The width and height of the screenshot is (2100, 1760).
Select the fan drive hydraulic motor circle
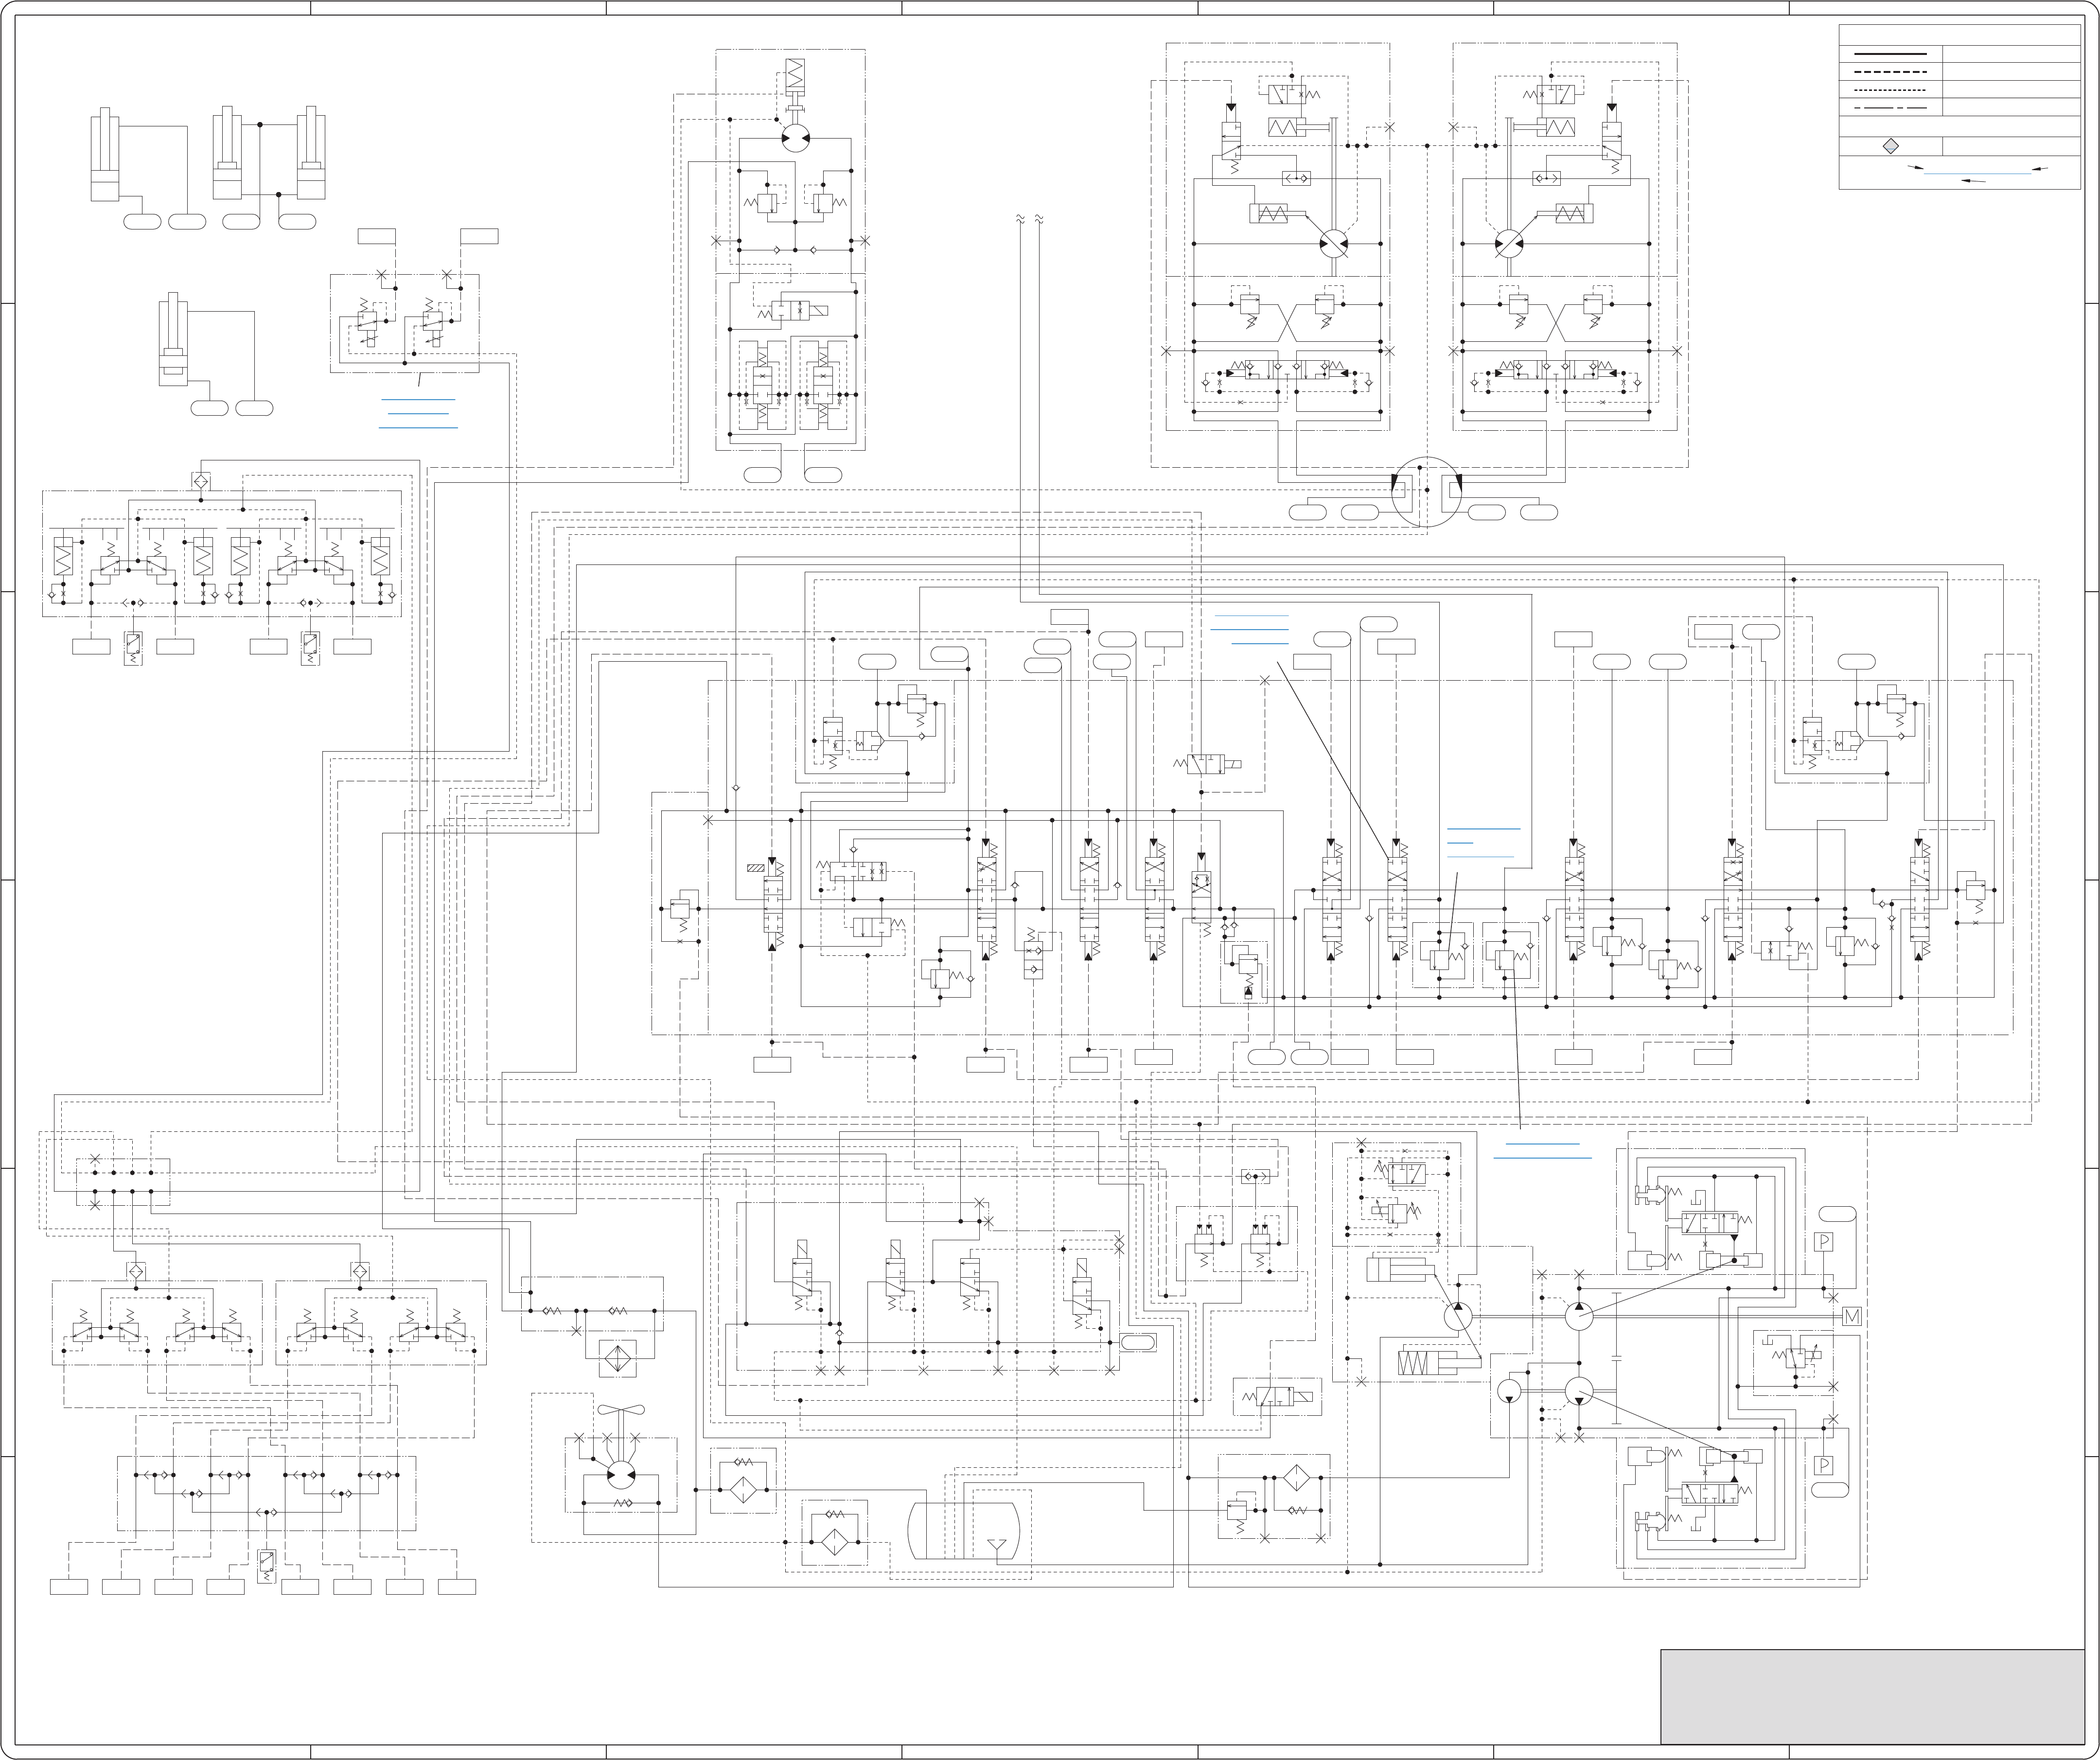click(x=621, y=1474)
